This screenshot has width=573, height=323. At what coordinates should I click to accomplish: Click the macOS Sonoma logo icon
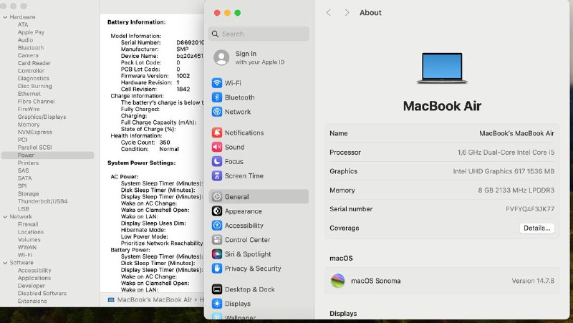coord(337,281)
